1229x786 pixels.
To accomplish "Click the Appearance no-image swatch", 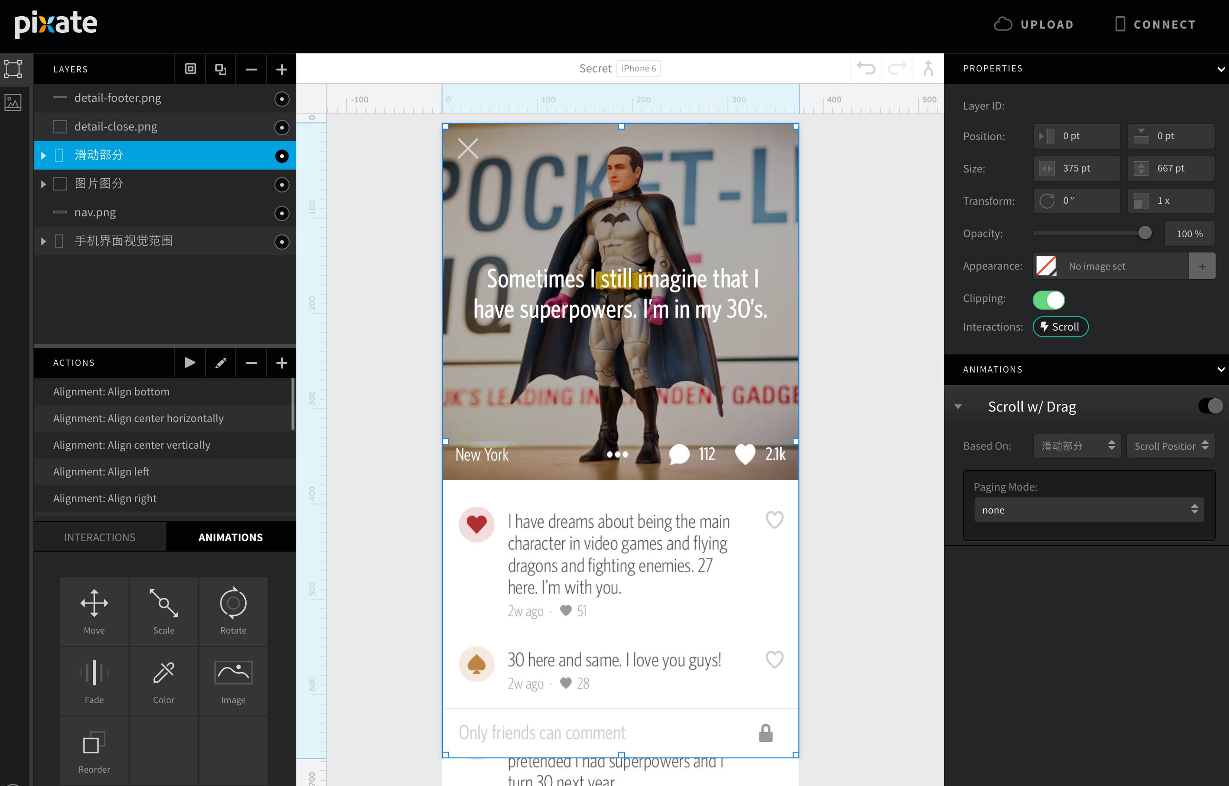I will [x=1046, y=266].
